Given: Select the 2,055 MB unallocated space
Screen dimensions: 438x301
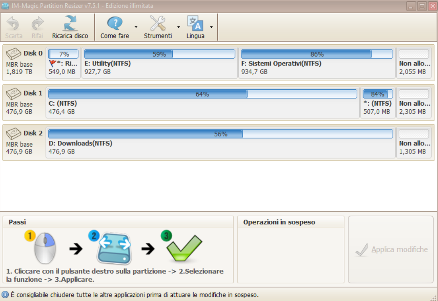Looking at the screenshot, I should pyautogui.click(x=414, y=63).
